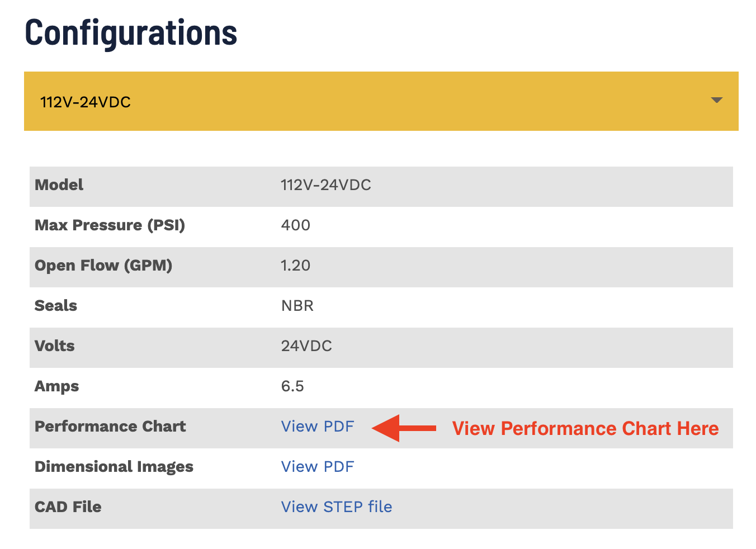Click the CAD File row label
Screen dimensions: 756x549
pyautogui.click(x=68, y=507)
